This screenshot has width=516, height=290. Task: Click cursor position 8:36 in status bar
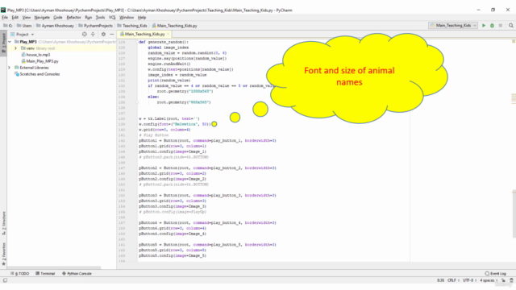coord(440,280)
